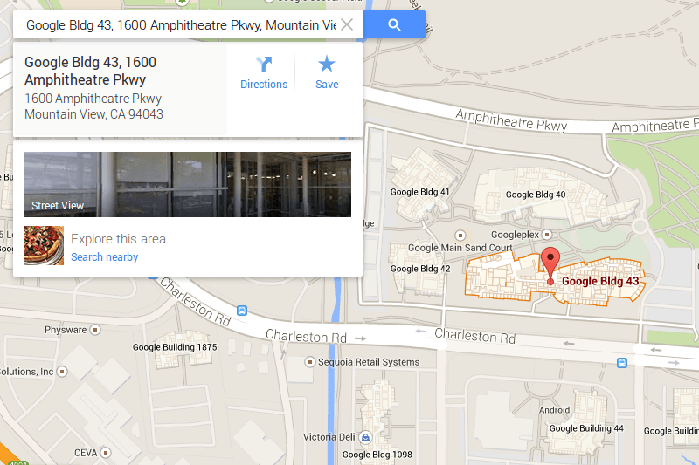
Task: Select the Google Bldg 40 label
Action: click(x=536, y=195)
